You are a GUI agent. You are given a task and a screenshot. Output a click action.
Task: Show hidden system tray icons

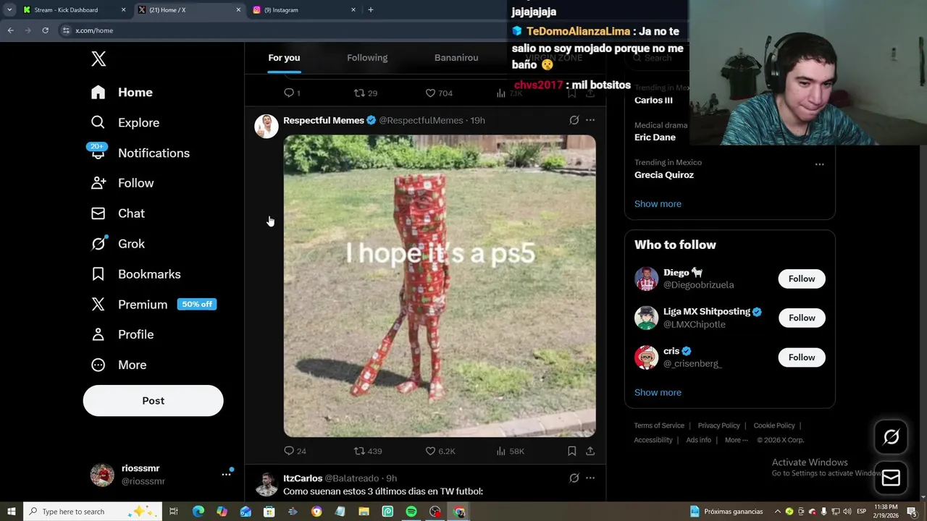pyautogui.click(x=778, y=512)
